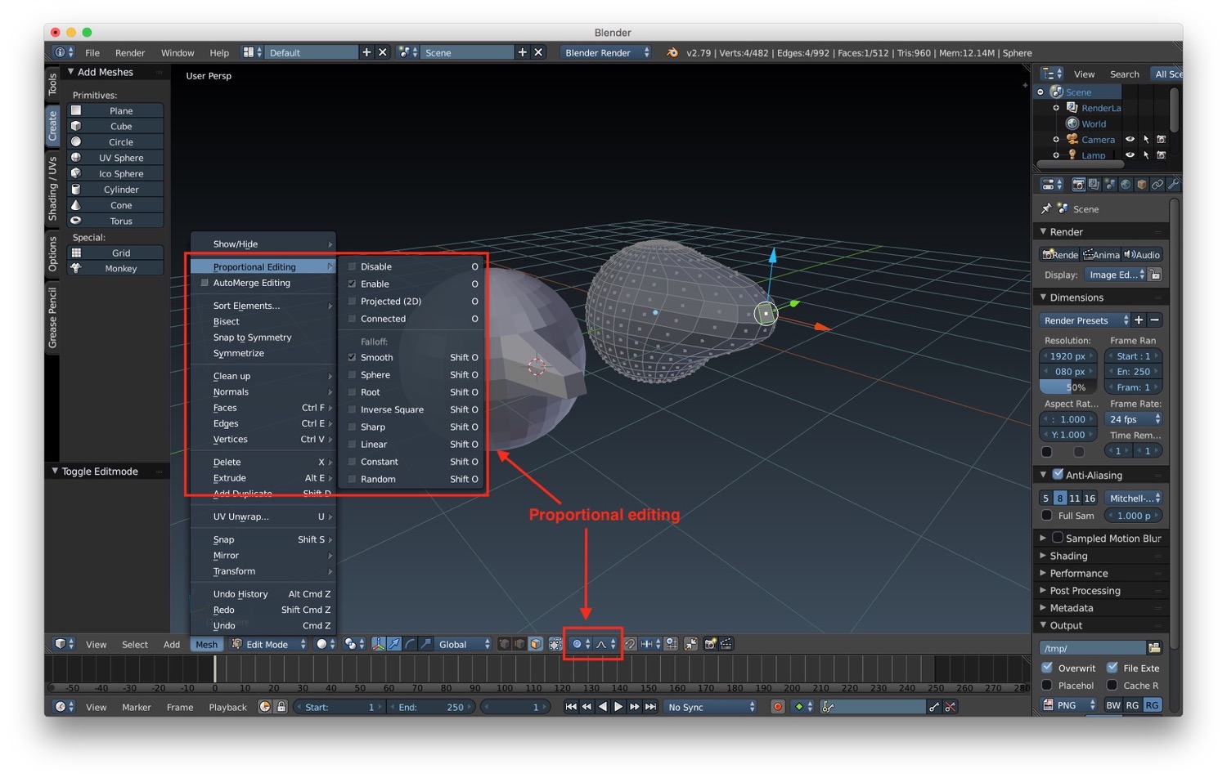
Task: Select edge select mode icon
Action: point(519,644)
